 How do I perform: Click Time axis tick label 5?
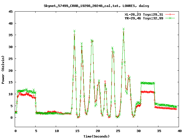click(36, 131)
